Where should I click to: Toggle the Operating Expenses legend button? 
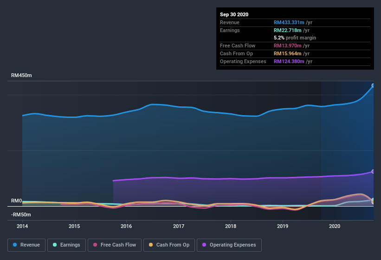pyautogui.click(x=229, y=245)
